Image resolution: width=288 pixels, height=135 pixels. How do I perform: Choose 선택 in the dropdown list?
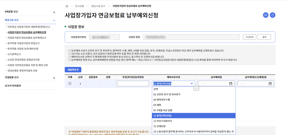coord(194,89)
